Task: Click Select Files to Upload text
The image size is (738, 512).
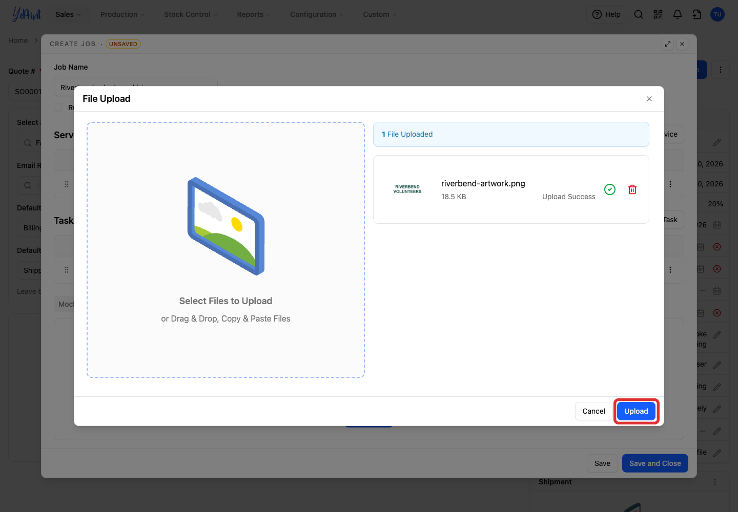Action: (x=225, y=301)
